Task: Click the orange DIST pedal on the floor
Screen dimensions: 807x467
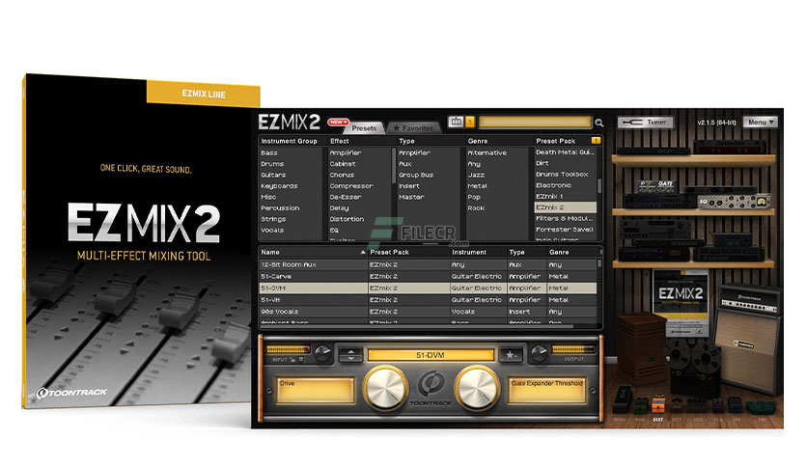Action: click(658, 406)
